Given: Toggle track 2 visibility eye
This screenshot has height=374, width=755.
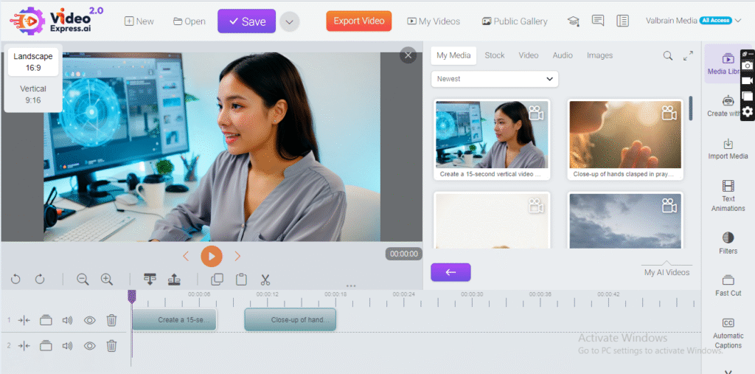Looking at the screenshot, I should pos(89,345).
